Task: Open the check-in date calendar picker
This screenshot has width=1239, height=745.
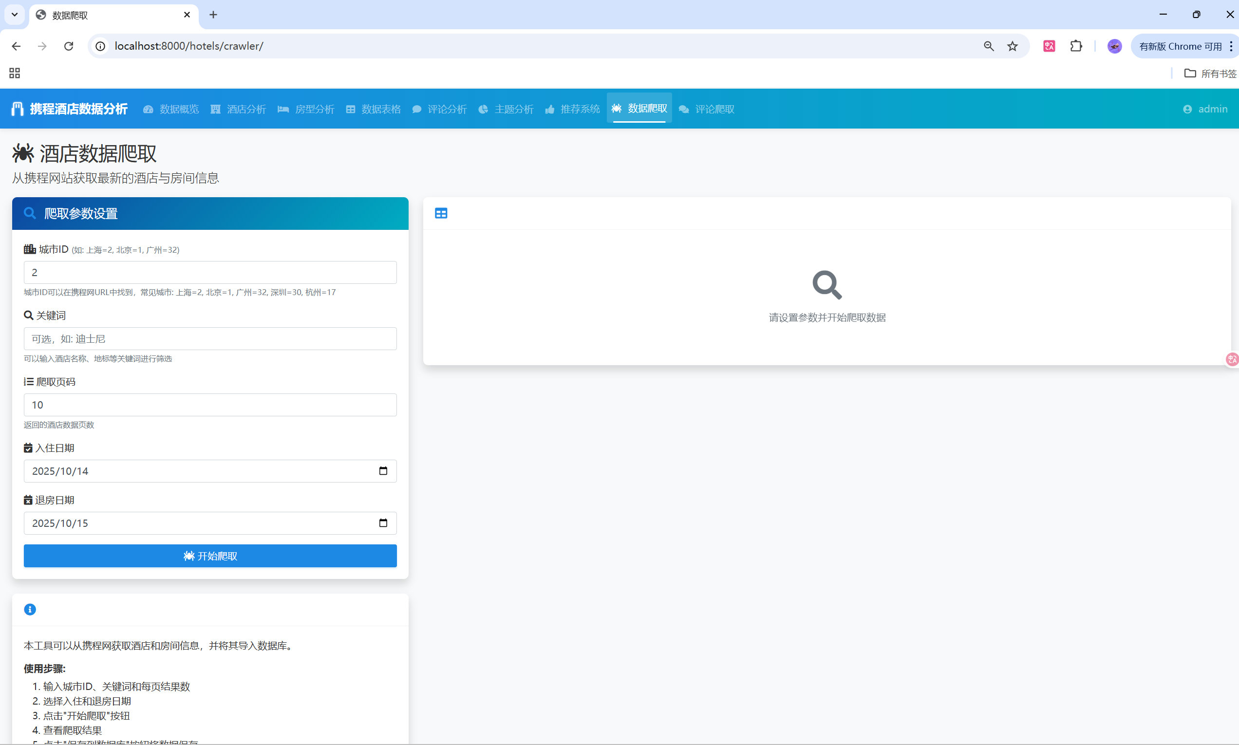Action: (x=383, y=471)
